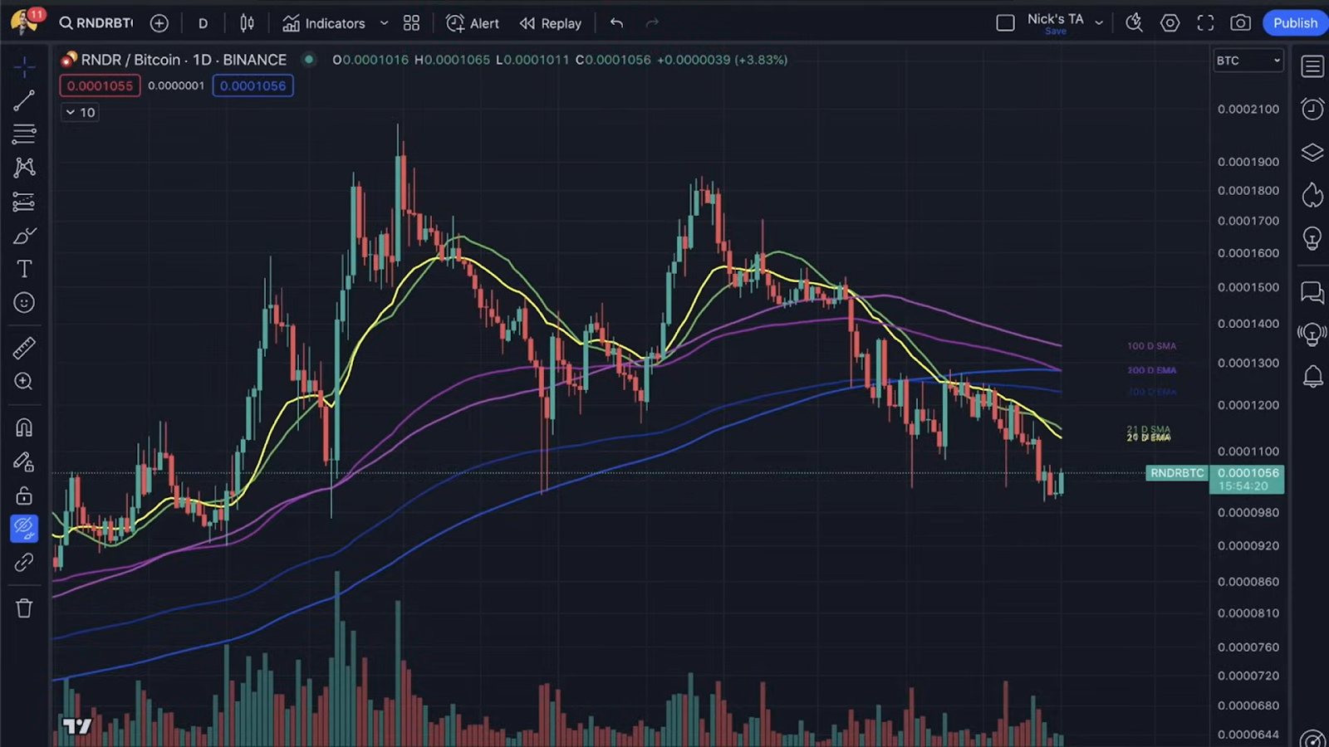Open the hotlists flame panel
Screen dimensions: 1329x747
(1312, 195)
